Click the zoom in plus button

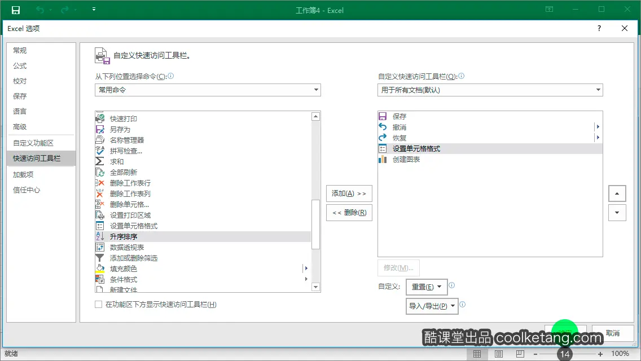(x=600, y=354)
